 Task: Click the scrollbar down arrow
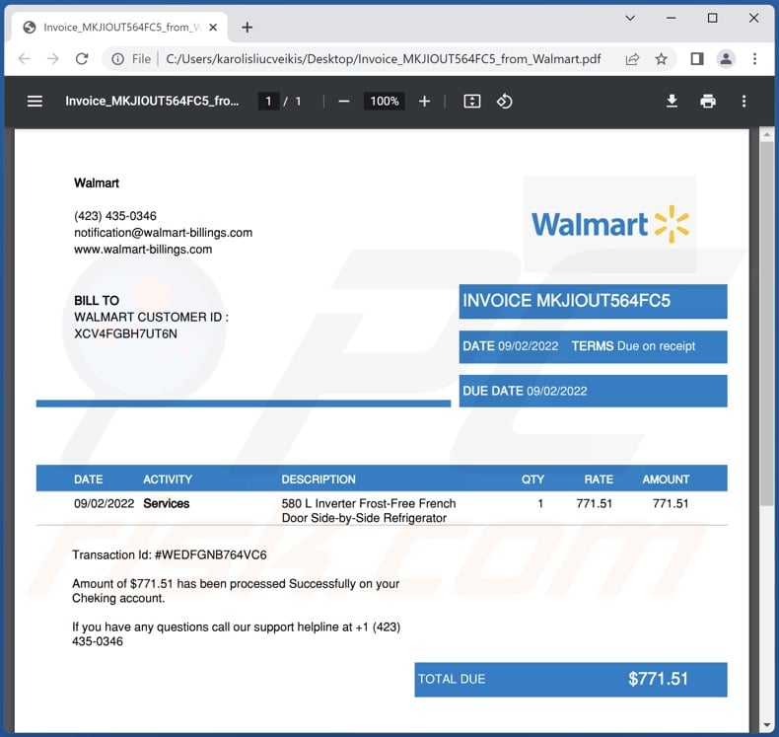(x=766, y=725)
